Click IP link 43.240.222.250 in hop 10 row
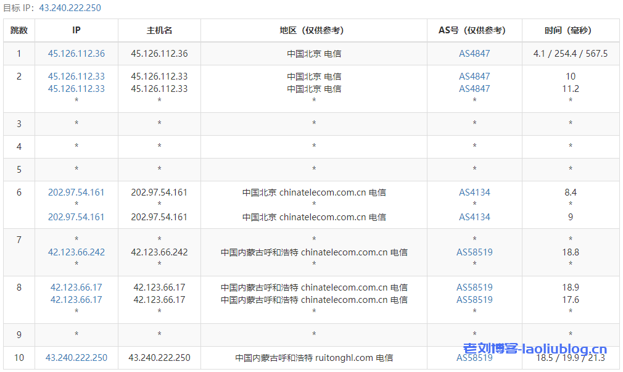Viewport: 623px width, 372px height. pyautogui.click(x=76, y=358)
